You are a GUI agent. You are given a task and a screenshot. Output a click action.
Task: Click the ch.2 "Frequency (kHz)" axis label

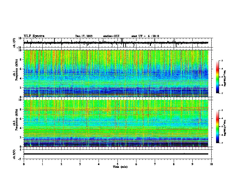17,120
